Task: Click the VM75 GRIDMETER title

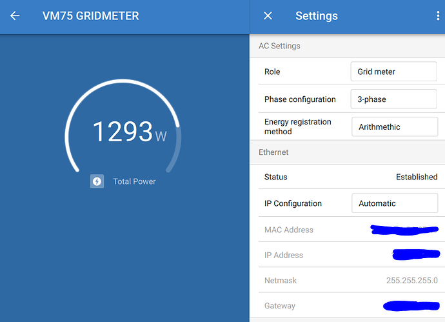Action: pyautogui.click(x=91, y=16)
